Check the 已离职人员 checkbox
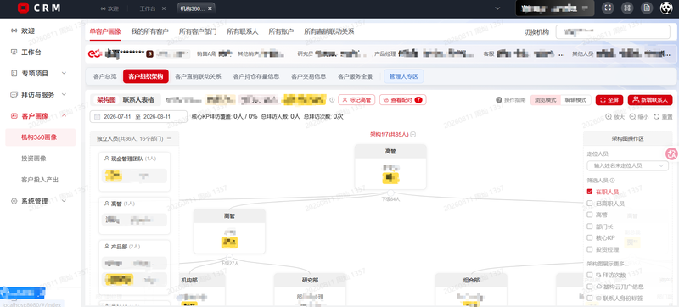 tap(589, 204)
